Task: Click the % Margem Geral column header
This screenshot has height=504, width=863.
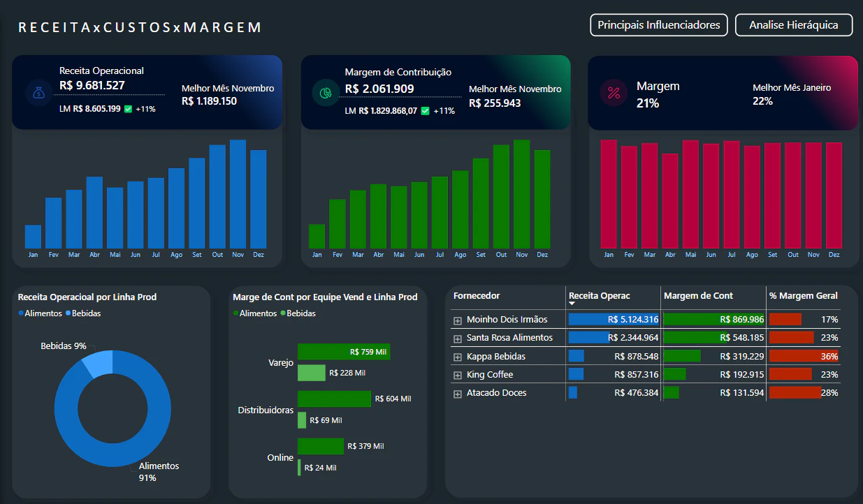Action: 804,296
